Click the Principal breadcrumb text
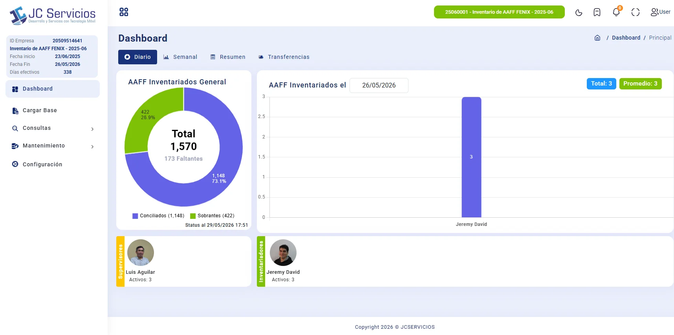Image resolution: width=674 pixels, height=335 pixels. click(660, 38)
